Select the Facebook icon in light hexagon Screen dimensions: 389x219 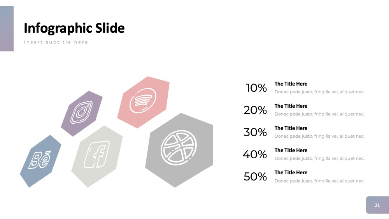[x=97, y=154]
